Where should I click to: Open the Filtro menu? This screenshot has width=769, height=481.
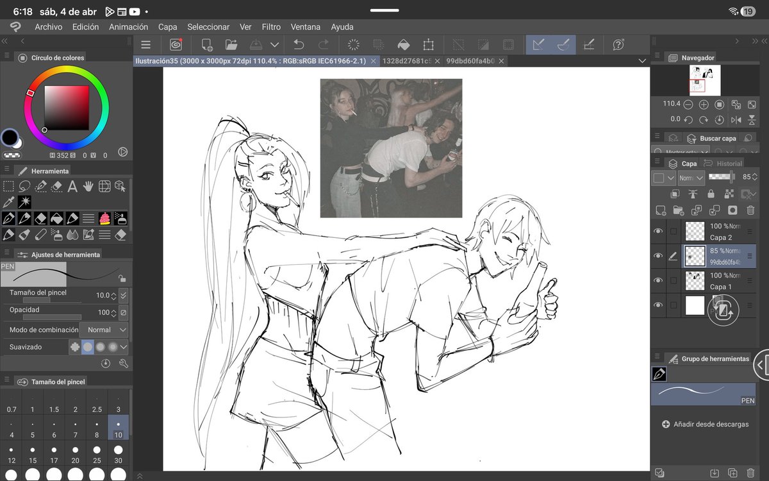click(271, 27)
